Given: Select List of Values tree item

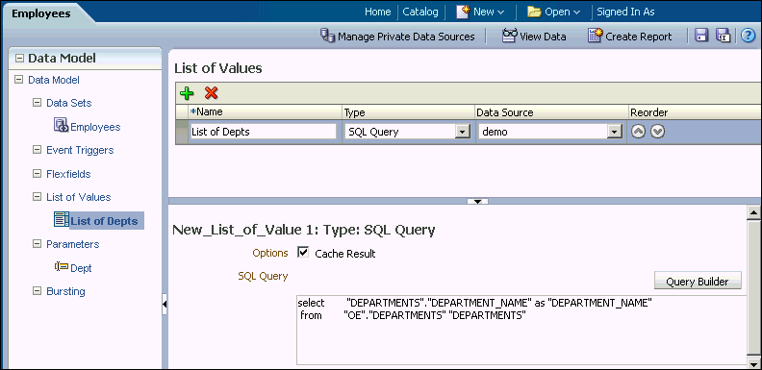Looking at the screenshot, I should point(79,197).
